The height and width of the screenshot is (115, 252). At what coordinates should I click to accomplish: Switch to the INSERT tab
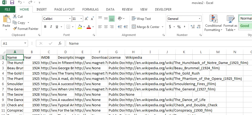[41, 10]
